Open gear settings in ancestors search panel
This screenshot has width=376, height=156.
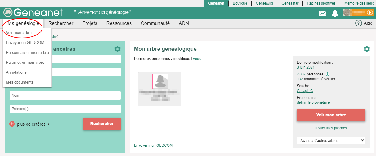coord(117,49)
